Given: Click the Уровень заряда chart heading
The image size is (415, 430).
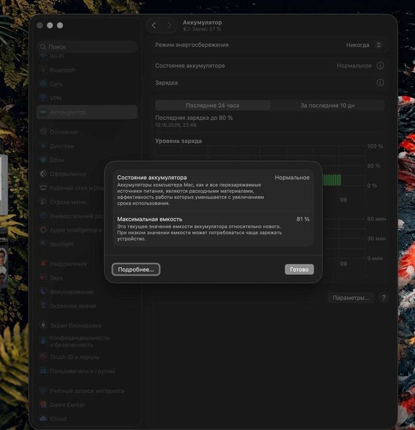Looking at the screenshot, I should [x=178, y=141].
